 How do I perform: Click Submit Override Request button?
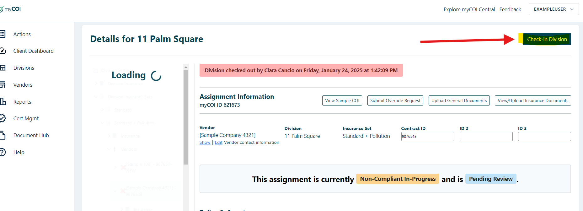pyautogui.click(x=395, y=100)
